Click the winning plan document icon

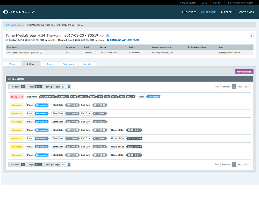tap(108, 40)
